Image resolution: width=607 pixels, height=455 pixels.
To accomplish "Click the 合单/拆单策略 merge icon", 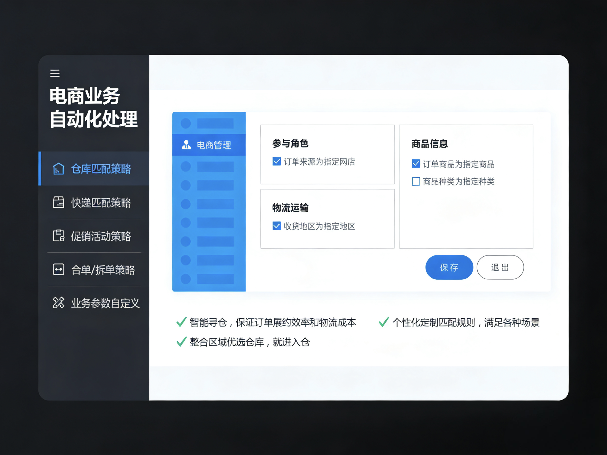I will tap(59, 270).
